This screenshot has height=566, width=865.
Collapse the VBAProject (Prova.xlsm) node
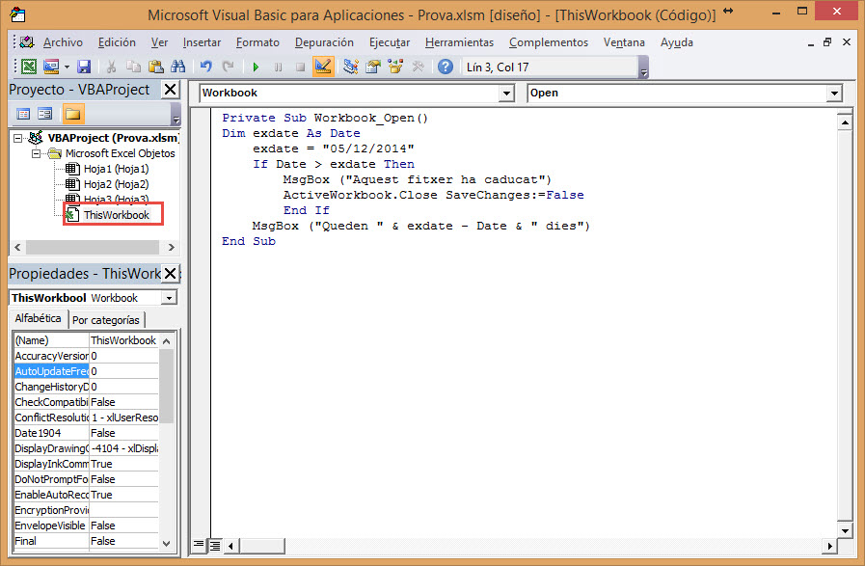point(17,138)
